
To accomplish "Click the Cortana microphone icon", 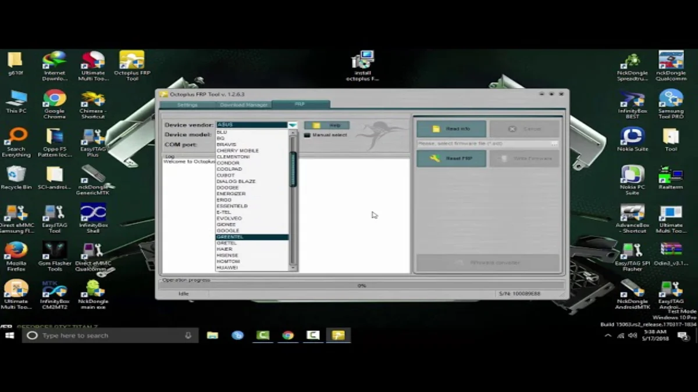I will (x=188, y=336).
